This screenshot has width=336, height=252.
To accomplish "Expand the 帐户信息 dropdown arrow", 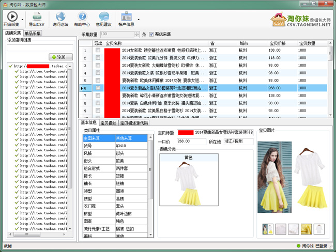I will 138,18.
